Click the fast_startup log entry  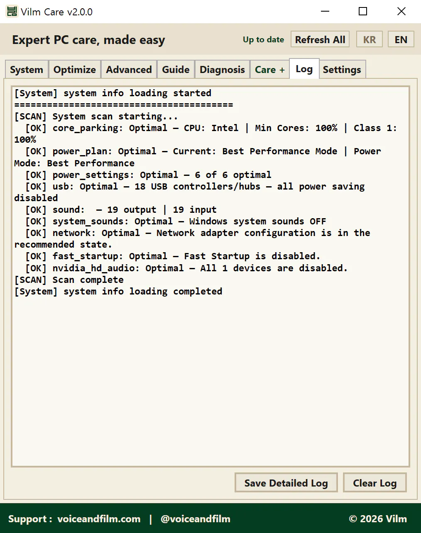pyautogui.click(x=173, y=256)
